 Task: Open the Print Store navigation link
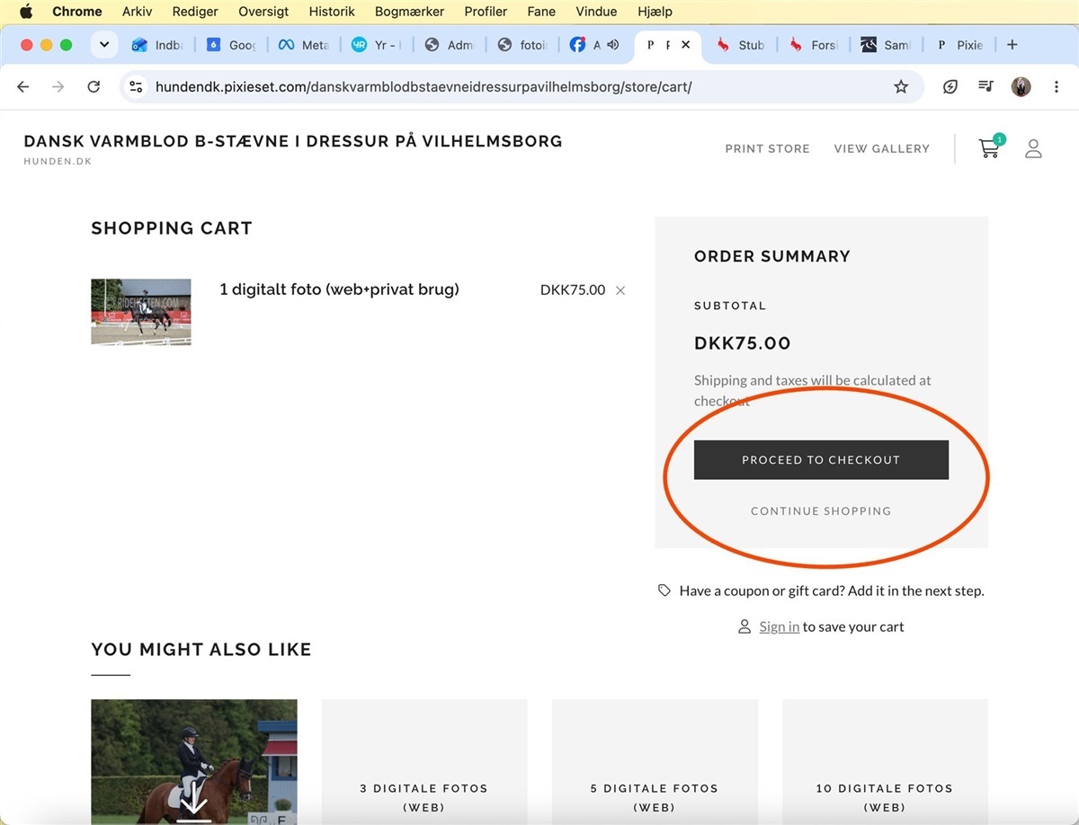(767, 148)
